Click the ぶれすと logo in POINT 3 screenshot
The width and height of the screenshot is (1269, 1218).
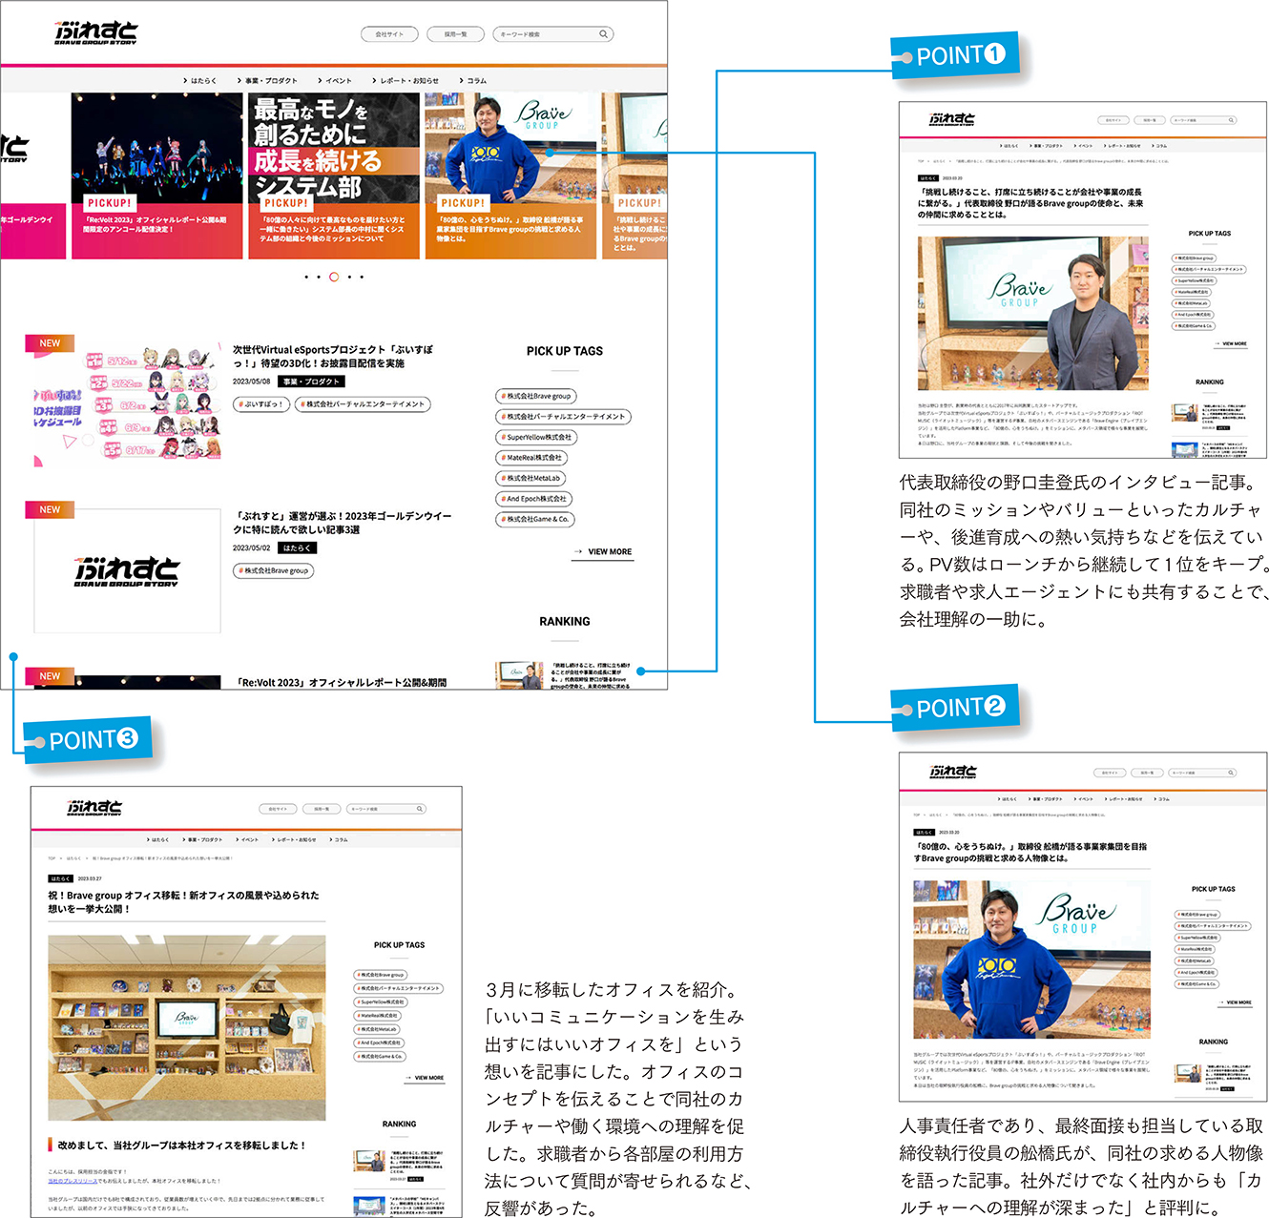coord(94,808)
